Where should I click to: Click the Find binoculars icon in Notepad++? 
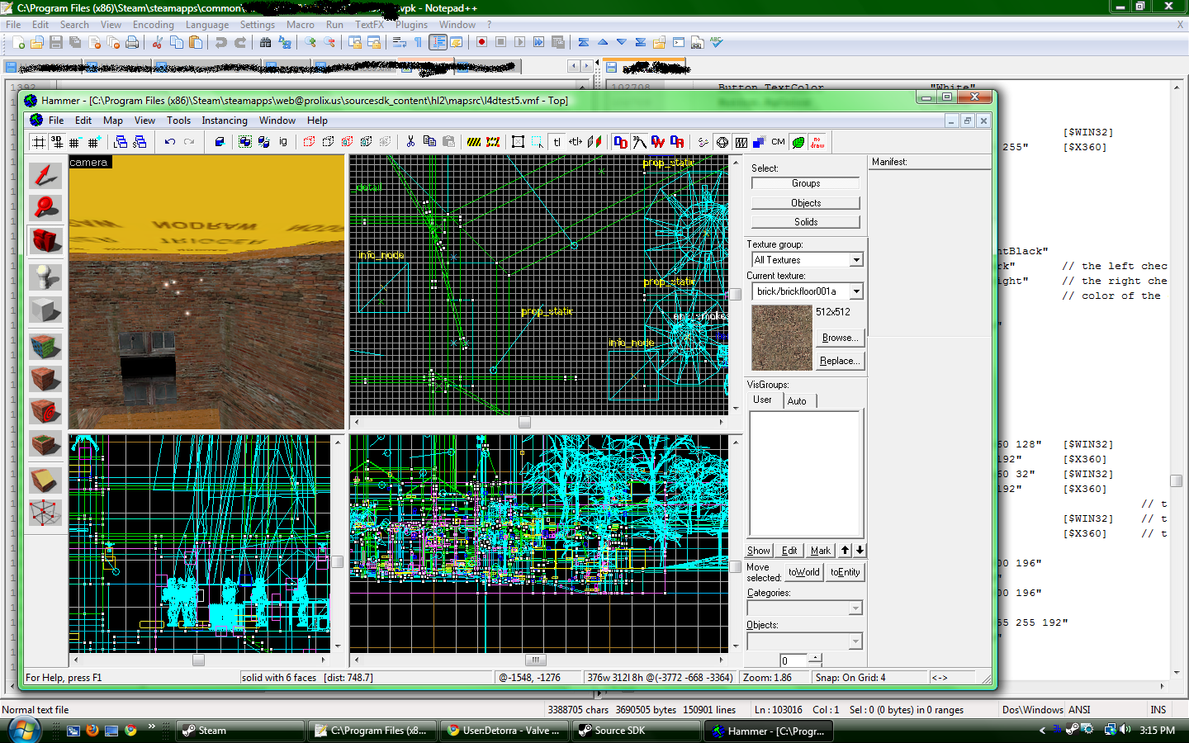(x=265, y=42)
